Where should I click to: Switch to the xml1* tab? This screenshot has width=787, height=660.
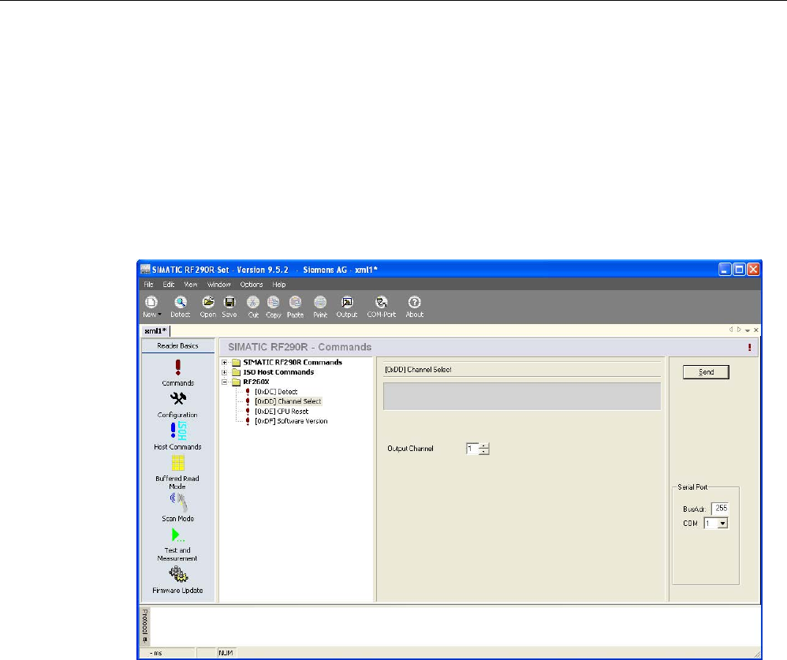155,330
